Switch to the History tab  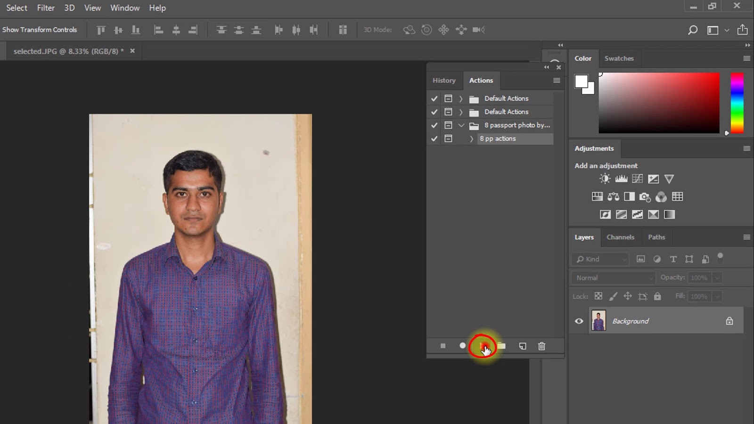point(444,81)
